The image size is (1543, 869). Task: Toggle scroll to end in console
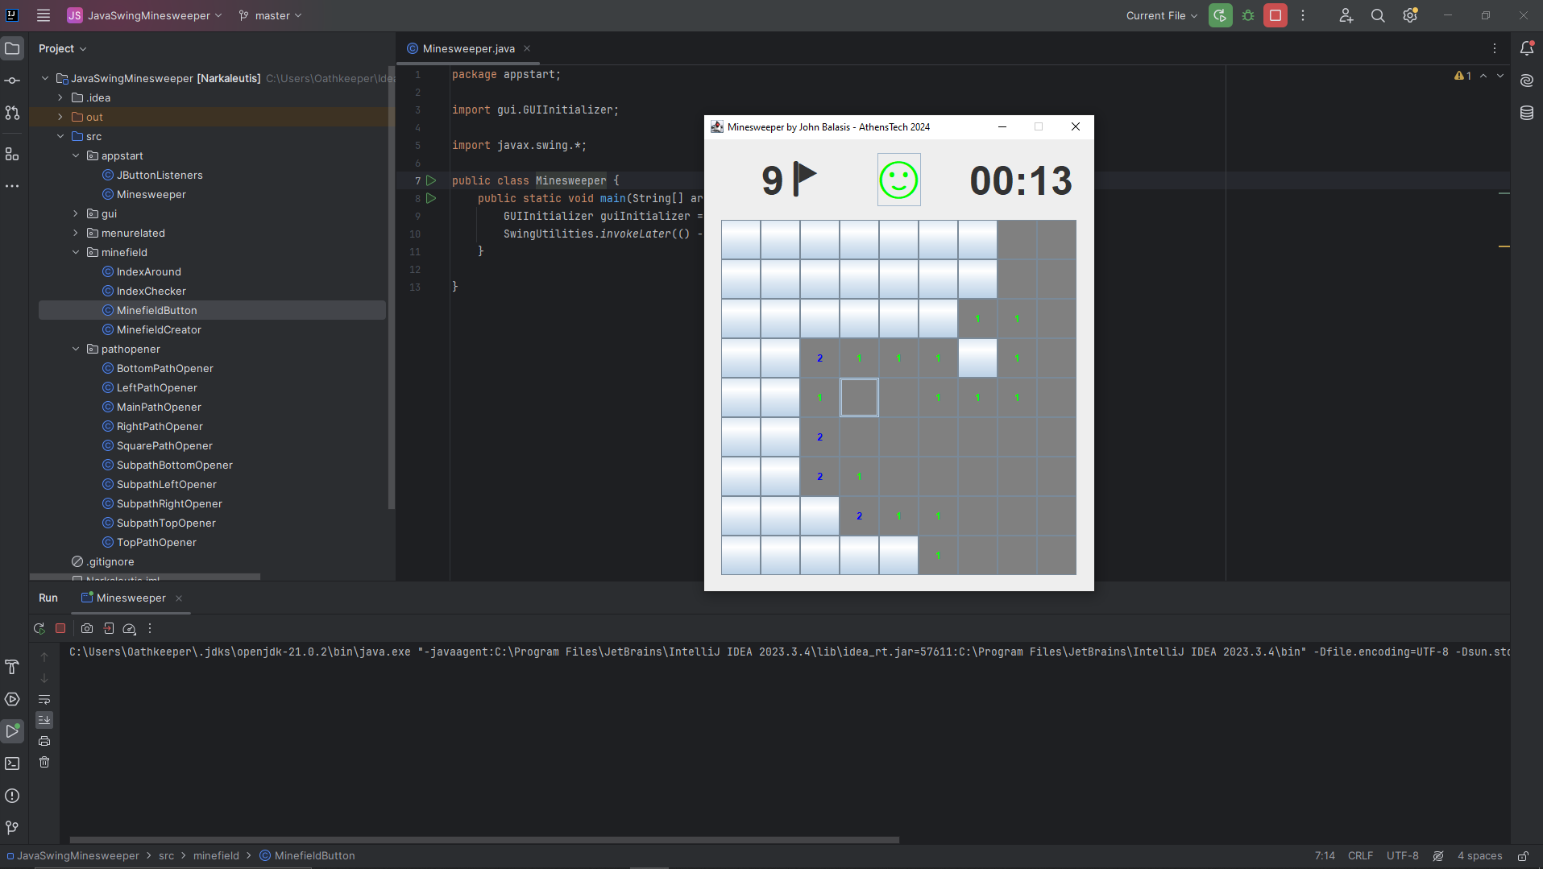tap(44, 720)
